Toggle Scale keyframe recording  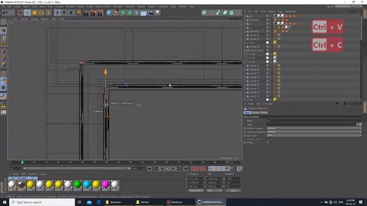[216, 169]
